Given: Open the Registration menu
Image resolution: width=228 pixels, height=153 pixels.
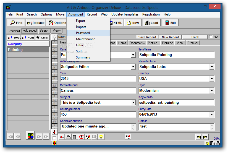Looking at the screenshot, I should [x=151, y=14].
